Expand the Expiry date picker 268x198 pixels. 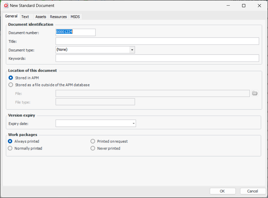pos(133,123)
